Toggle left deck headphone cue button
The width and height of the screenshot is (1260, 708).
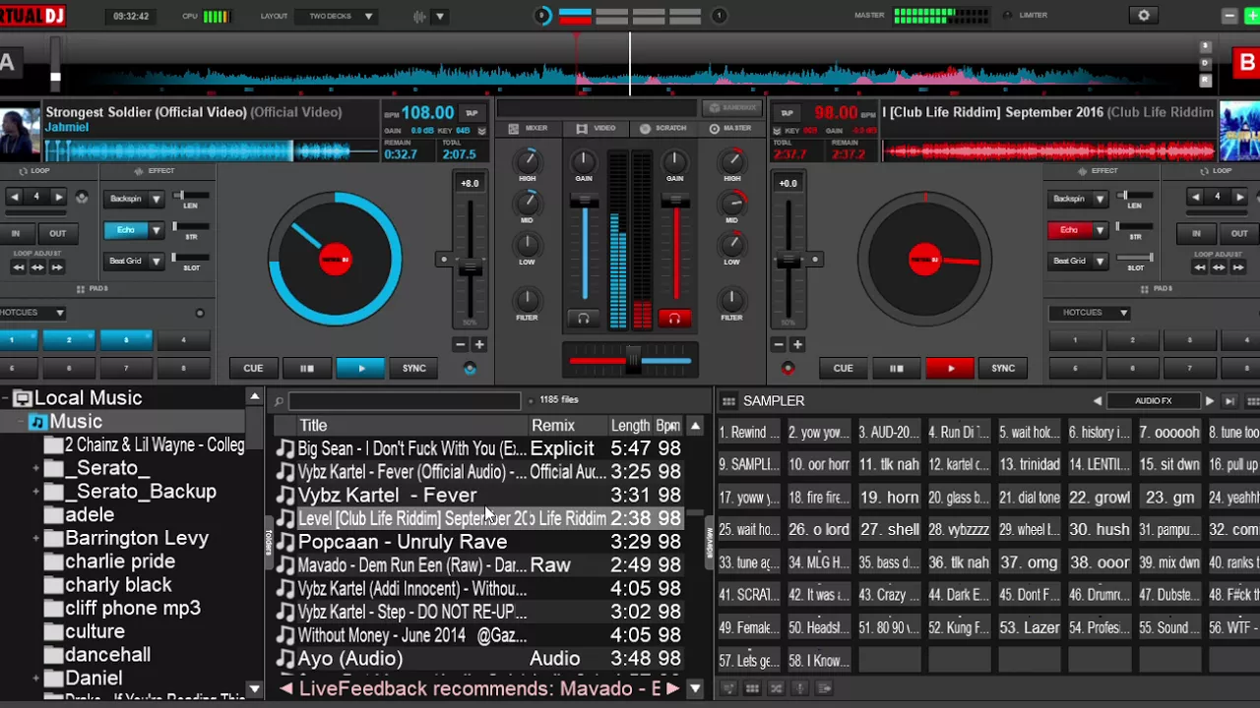tap(583, 319)
